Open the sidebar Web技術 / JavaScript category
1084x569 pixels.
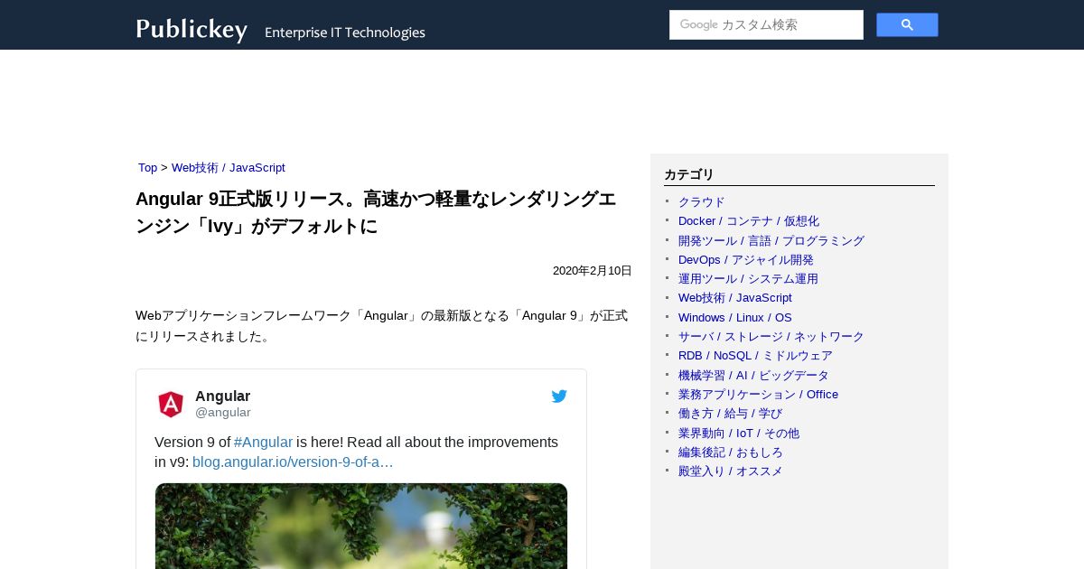click(735, 298)
